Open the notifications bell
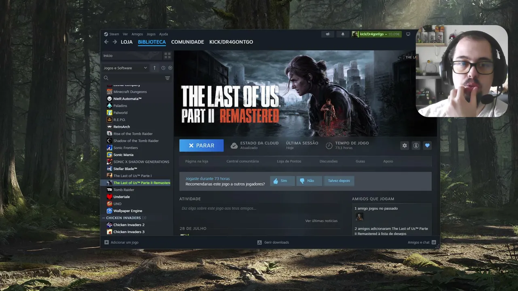This screenshot has width=518, height=291. [343, 34]
